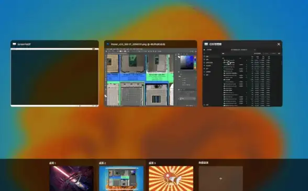This screenshot has height=191, width=308.
Task: Open the ScreenToGif window preview
Action: click(54, 77)
